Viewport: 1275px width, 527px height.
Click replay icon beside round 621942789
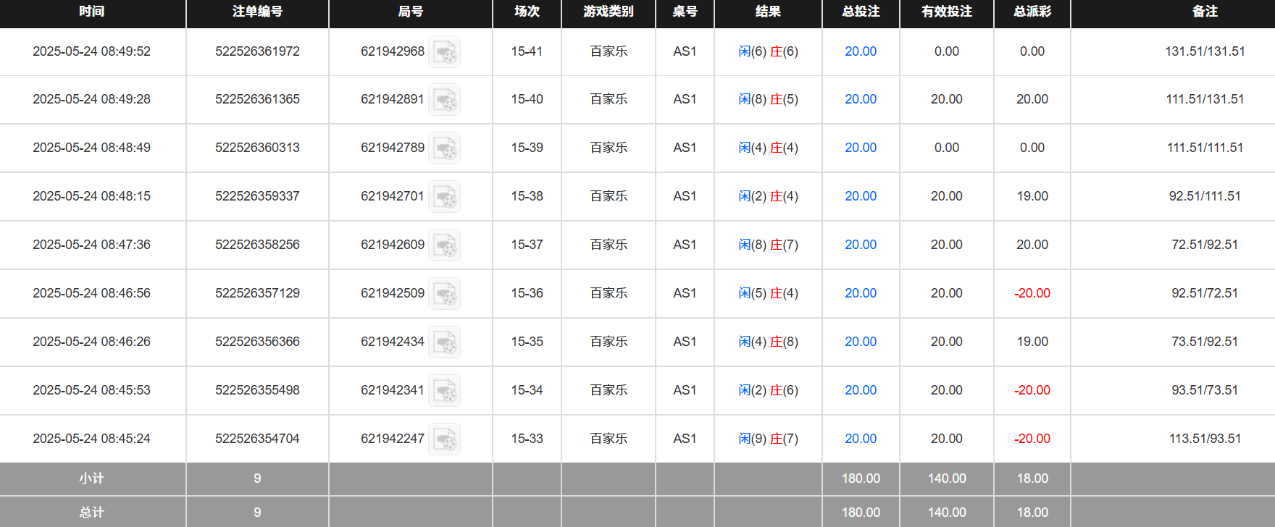pyautogui.click(x=444, y=148)
